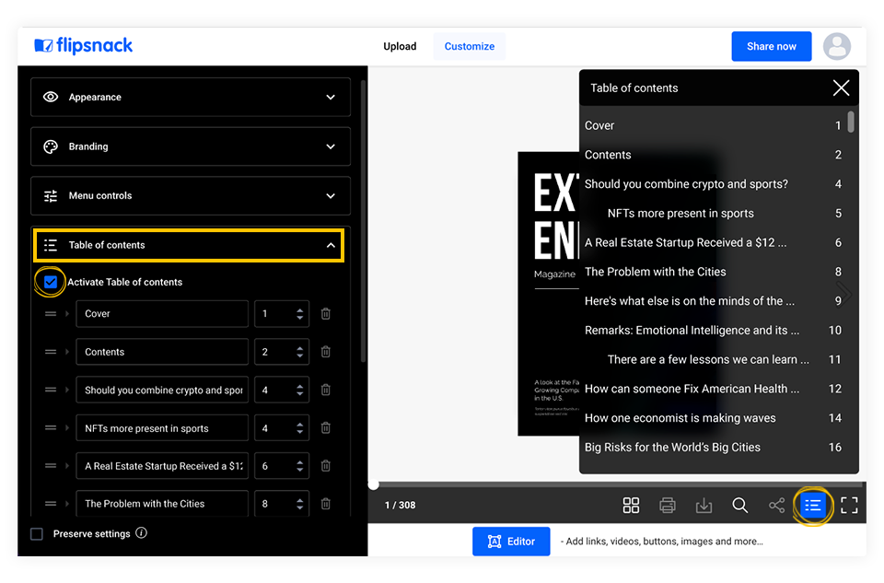Click the page progress slider handle
The width and height of the screenshot is (884, 583).
point(373,484)
